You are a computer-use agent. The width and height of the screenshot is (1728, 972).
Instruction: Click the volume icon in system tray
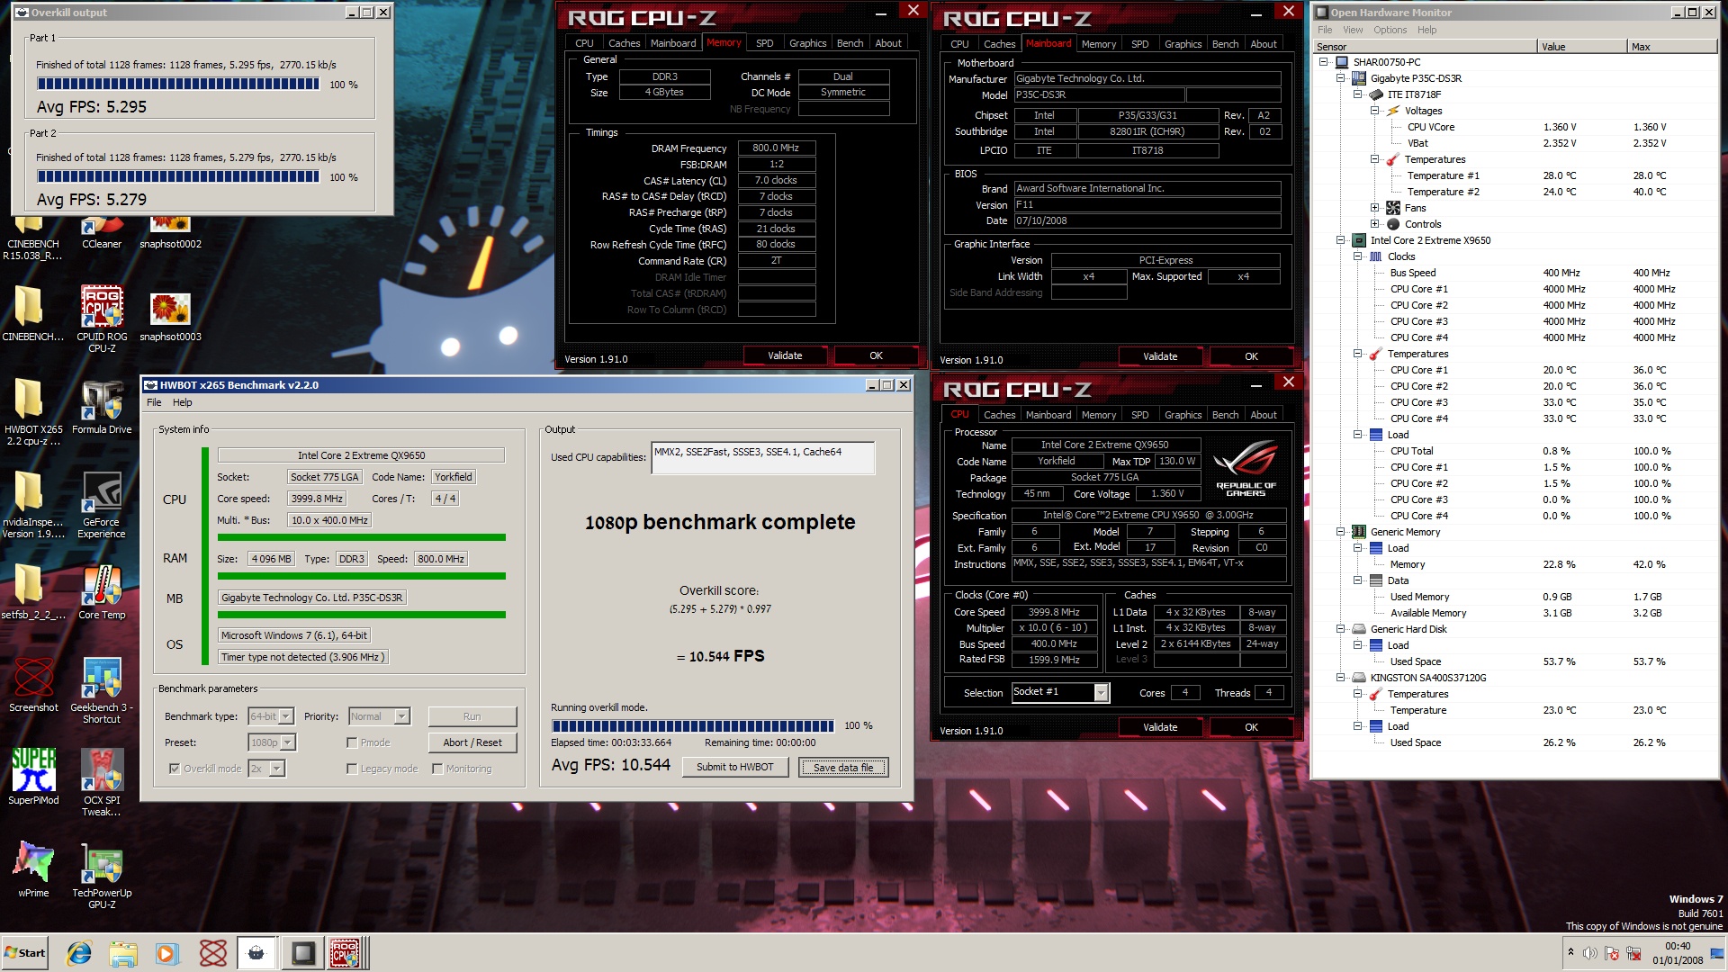click(1589, 953)
